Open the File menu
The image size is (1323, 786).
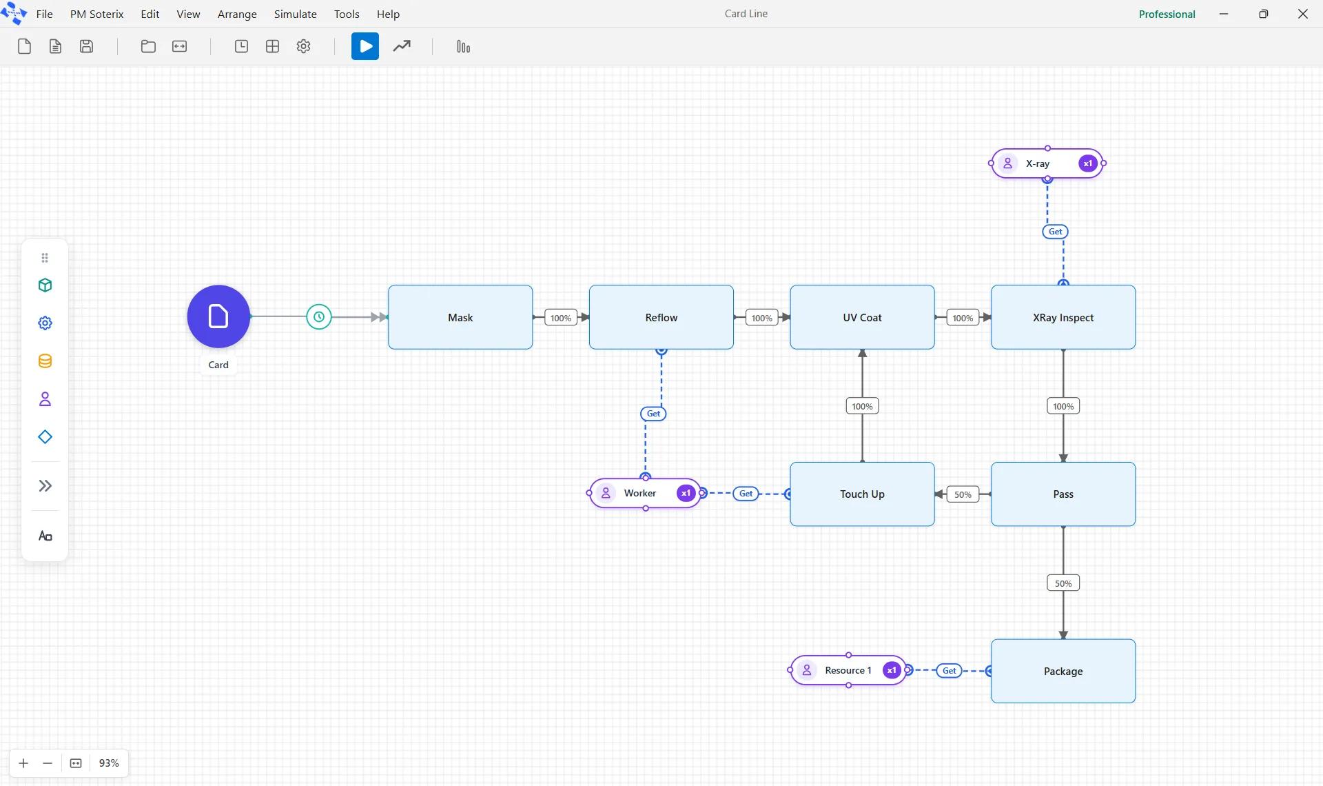click(x=44, y=14)
